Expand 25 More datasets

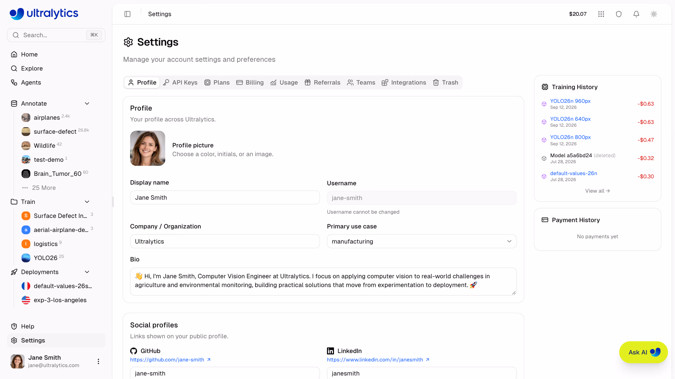pyautogui.click(x=39, y=188)
